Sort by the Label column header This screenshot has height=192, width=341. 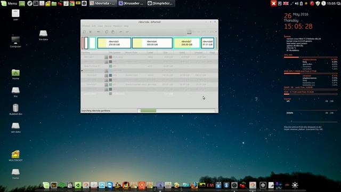[x=152, y=52]
